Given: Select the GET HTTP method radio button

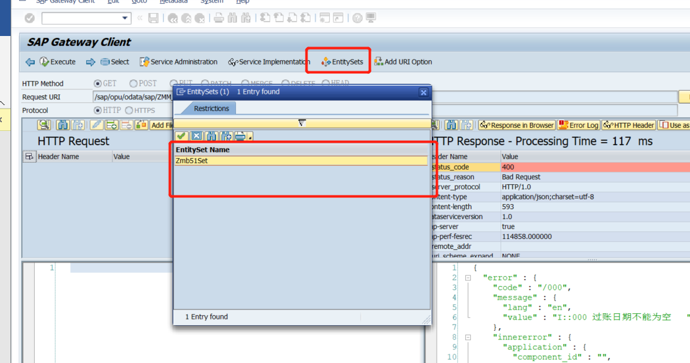Looking at the screenshot, I should pos(98,84).
